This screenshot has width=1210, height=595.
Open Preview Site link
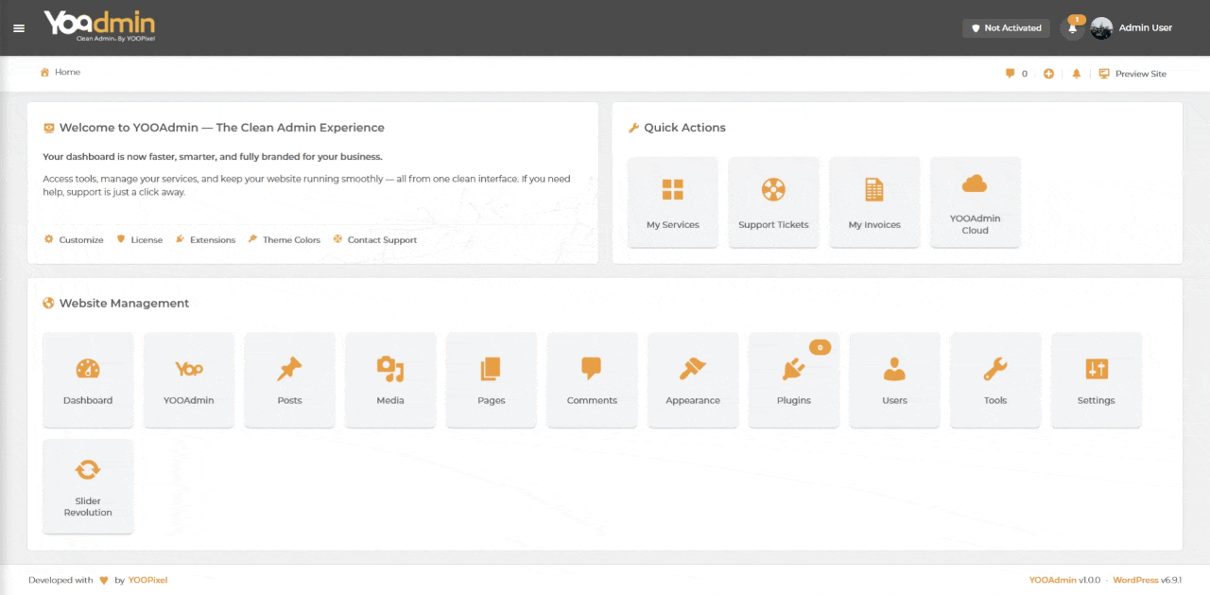pos(1141,73)
